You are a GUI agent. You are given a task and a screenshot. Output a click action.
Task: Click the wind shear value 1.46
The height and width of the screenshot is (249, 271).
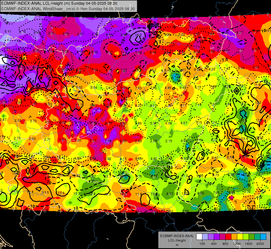click(108, 141)
